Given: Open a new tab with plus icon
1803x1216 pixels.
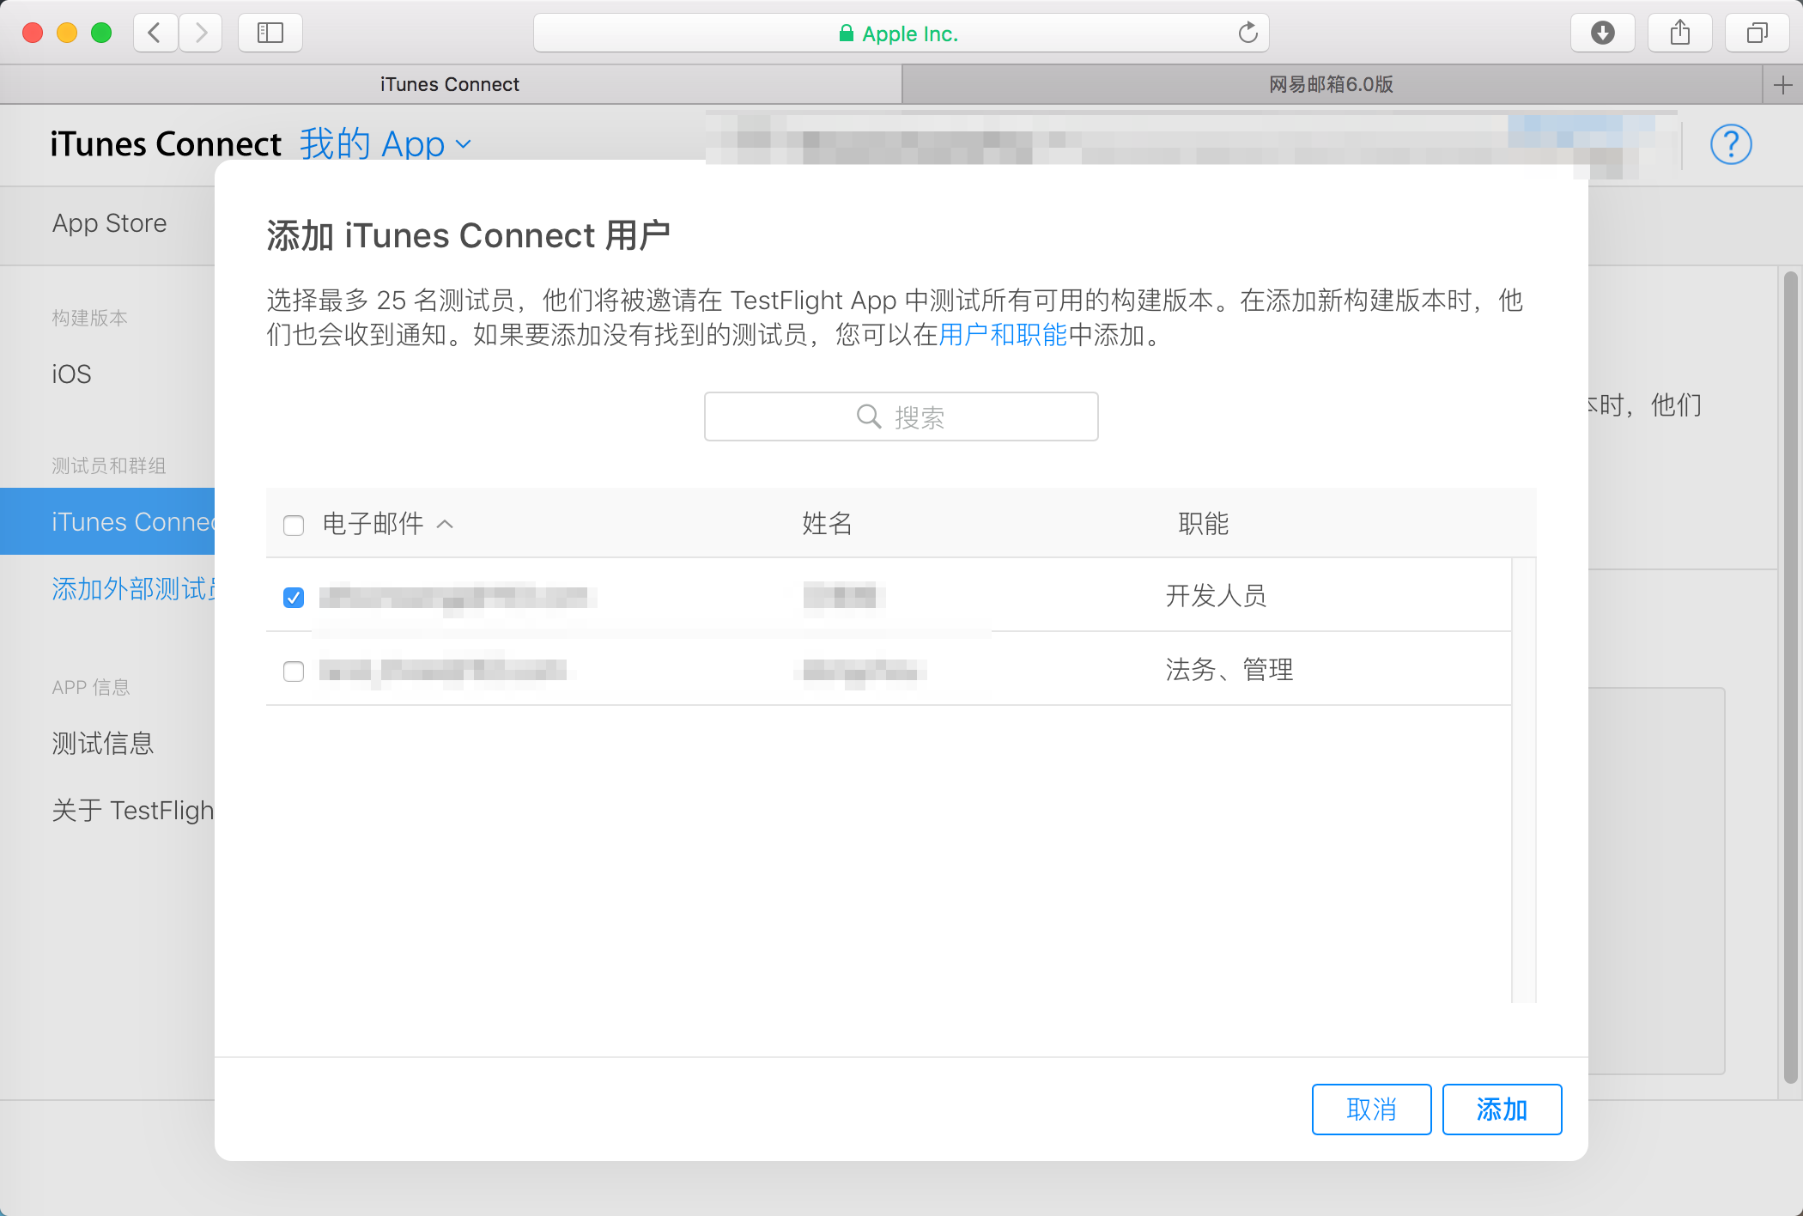Looking at the screenshot, I should (x=1782, y=85).
